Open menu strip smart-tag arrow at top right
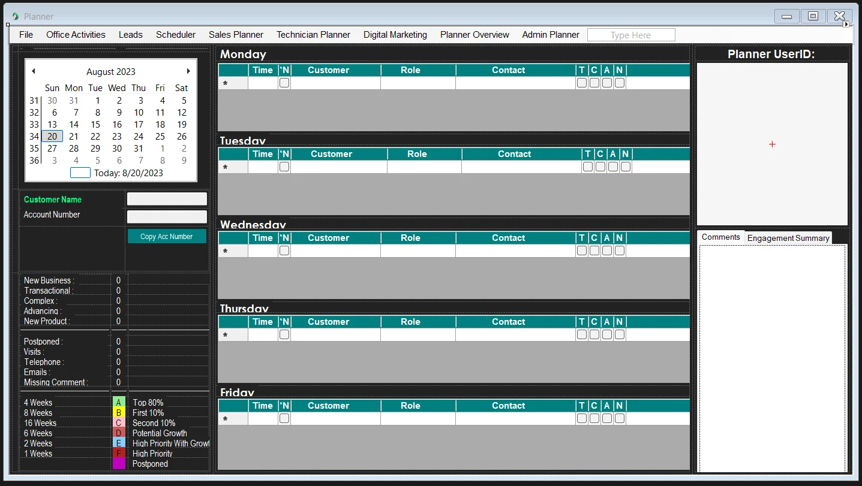The width and height of the screenshot is (862, 486). (846, 25)
